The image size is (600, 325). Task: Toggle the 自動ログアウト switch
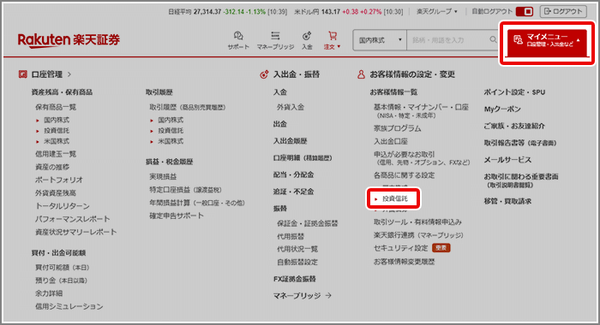click(525, 11)
